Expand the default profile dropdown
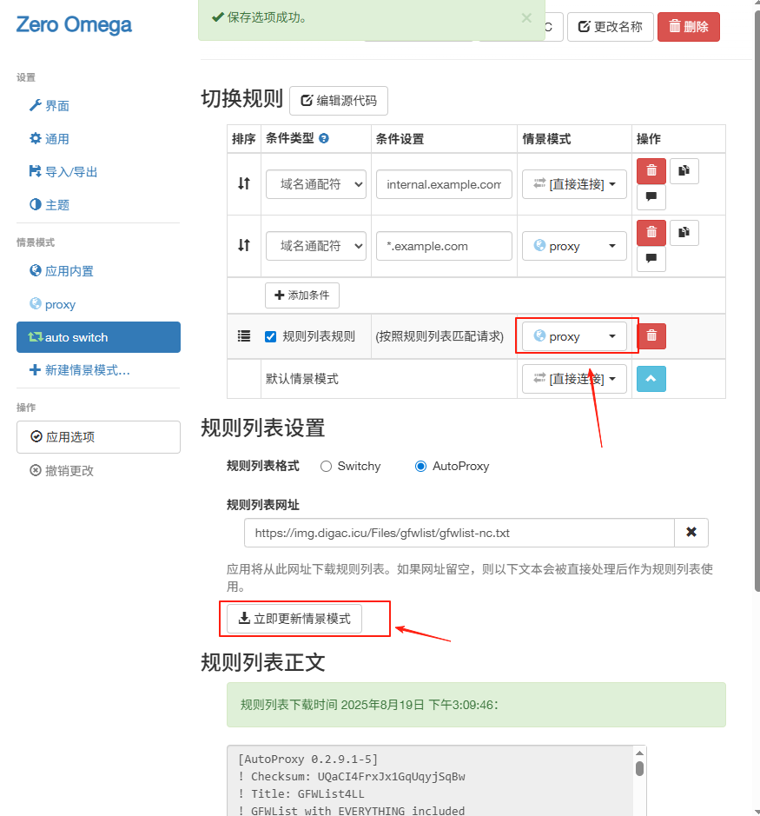The height and width of the screenshot is (816, 760). pyautogui.click(x=574, y=379)
